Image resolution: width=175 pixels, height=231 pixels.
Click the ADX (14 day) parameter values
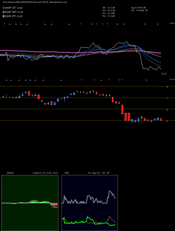(98, 173)
